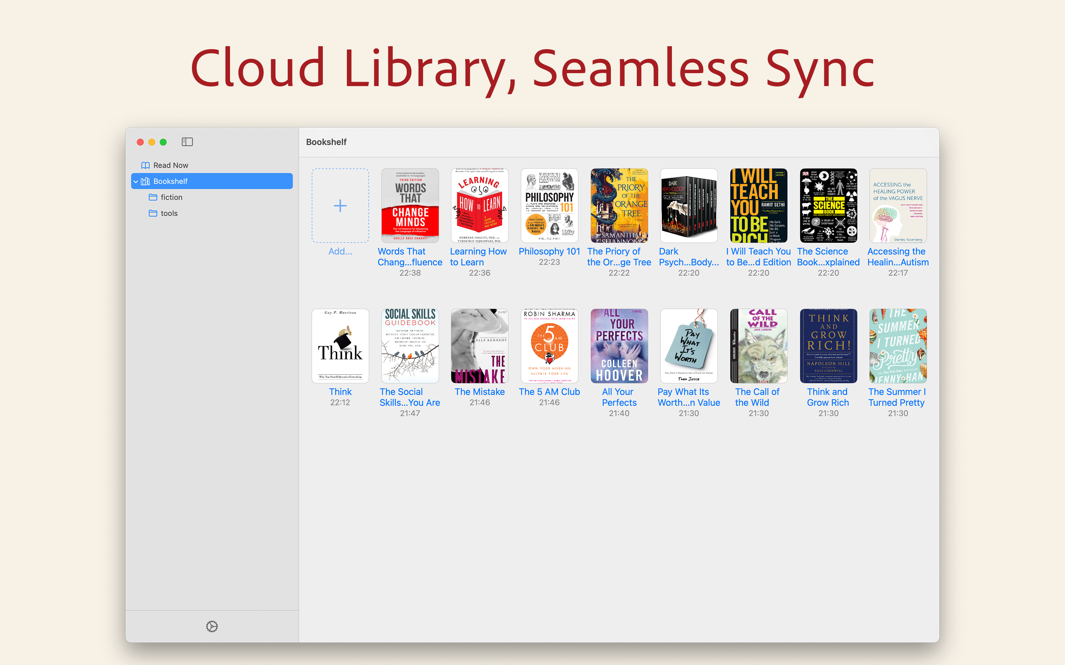
Task: Open The Summer I Turned Pretty cover
Action: 898,346
